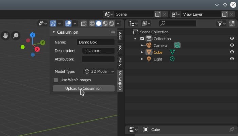238x136 pixels.
Task: Switch to Wireframe shading
Action: [x=92, y=23]
